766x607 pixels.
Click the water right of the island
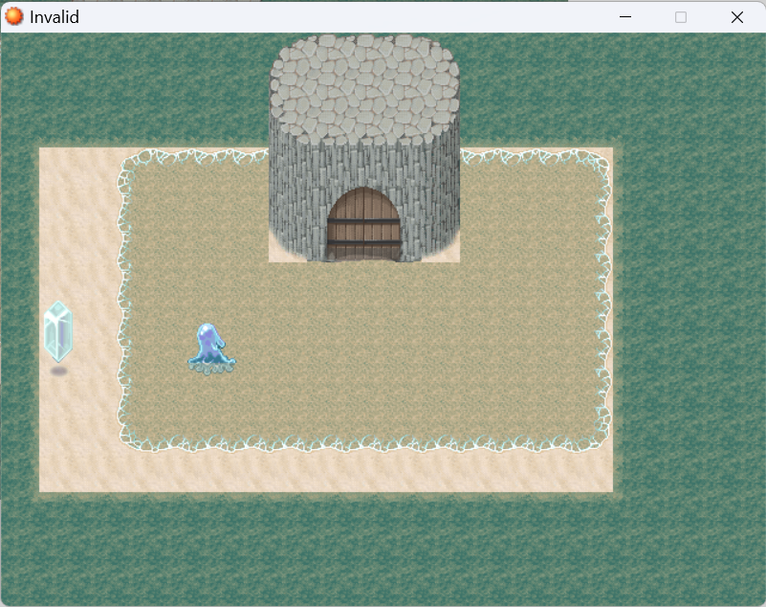[x=689, y=316]
